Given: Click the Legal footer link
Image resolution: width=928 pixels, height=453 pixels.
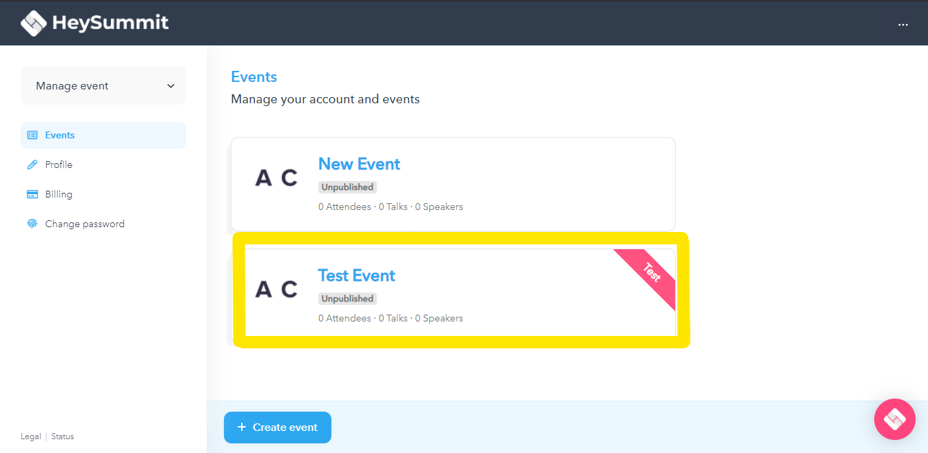Looking at the screenshot, I should click(x=31, y=436).
